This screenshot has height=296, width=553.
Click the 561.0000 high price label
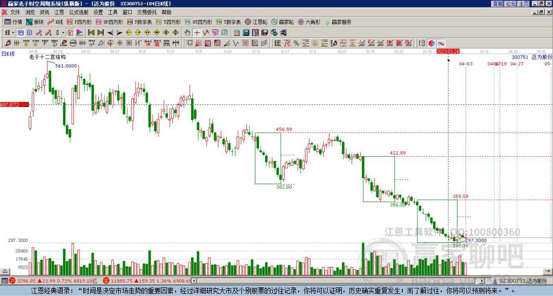(x=66, y=66)
